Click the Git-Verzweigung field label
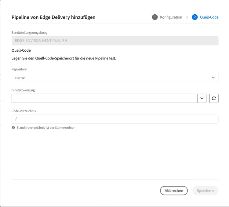This screenshot has height=207, width=229. tap(23, 90)
